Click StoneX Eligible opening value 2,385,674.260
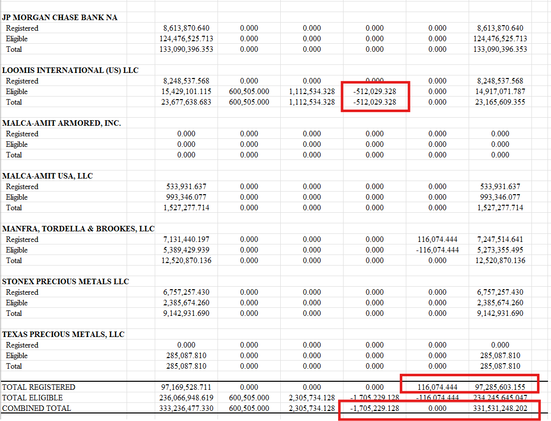The width and height of the screenshot is (551, 421). (186, 303)
